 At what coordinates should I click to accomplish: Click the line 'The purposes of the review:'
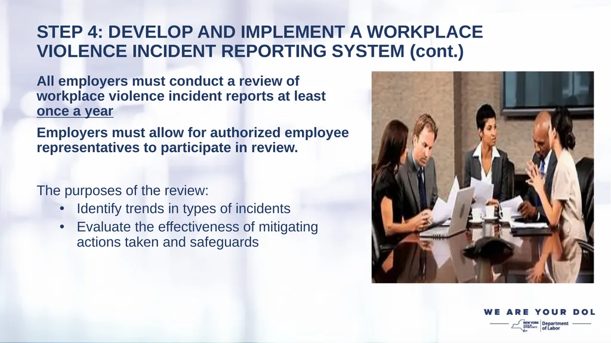[123, 191]
